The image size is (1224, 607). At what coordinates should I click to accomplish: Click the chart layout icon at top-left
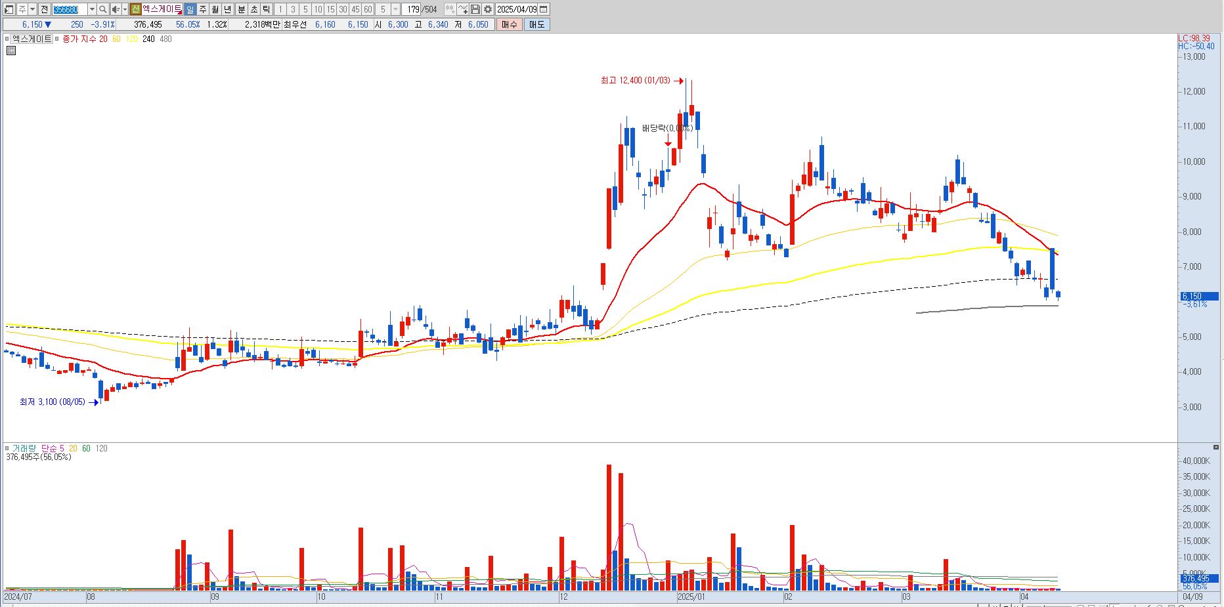[x=9, y=9]
